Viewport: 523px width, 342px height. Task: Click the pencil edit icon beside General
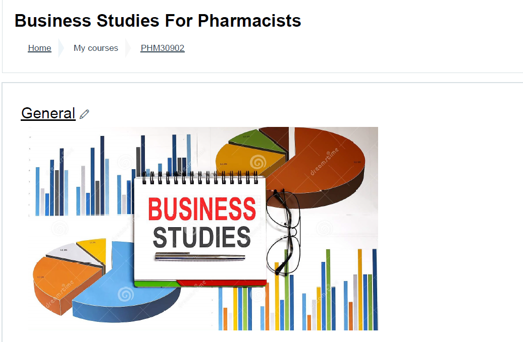coord(84,114)
